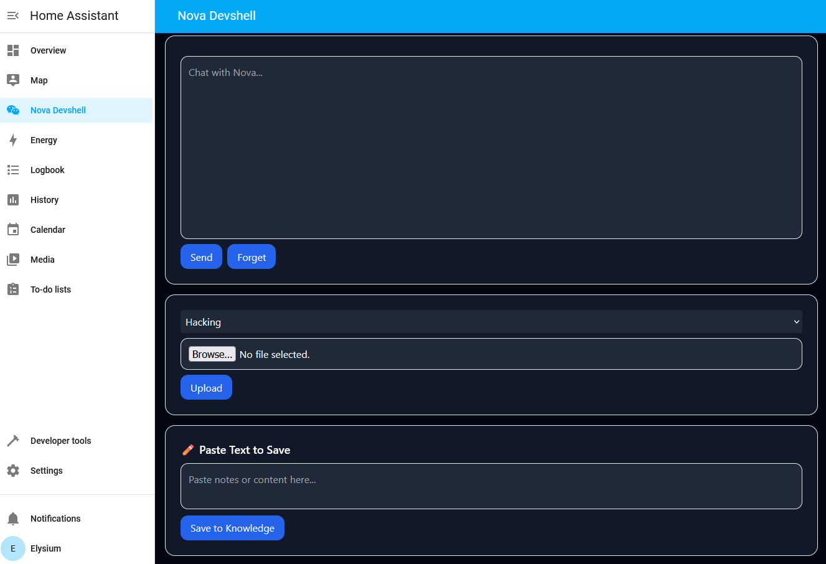Screen dimensions: 826x564
Task: Select the Calendar icon in sidebar
Action: 12,229
